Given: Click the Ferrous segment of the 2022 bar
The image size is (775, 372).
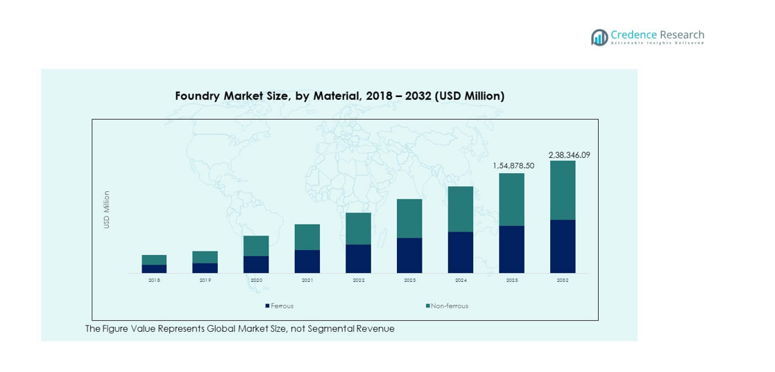Looking at the screenshot, I should [358, 258].
